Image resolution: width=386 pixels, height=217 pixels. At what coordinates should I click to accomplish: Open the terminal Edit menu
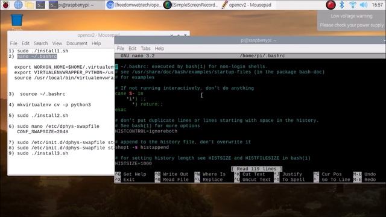click(x=132, y=48)
